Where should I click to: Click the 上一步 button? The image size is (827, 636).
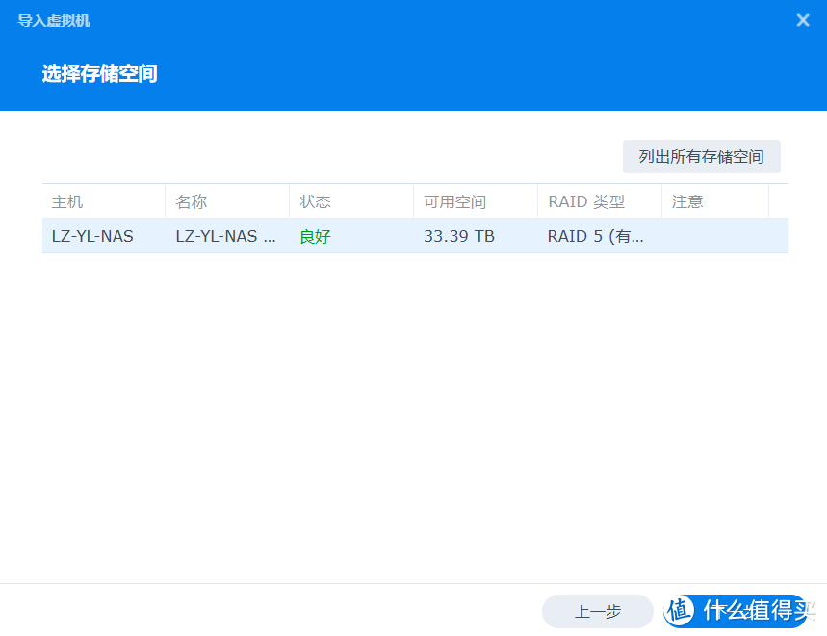(597, 611)
